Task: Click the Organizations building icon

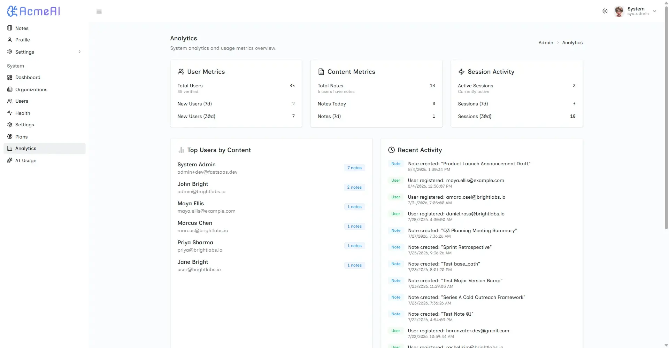Action: tap(10, 89)
